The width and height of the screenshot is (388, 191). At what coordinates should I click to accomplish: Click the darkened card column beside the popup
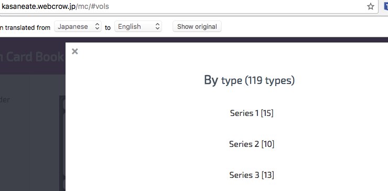coord(62,143)
